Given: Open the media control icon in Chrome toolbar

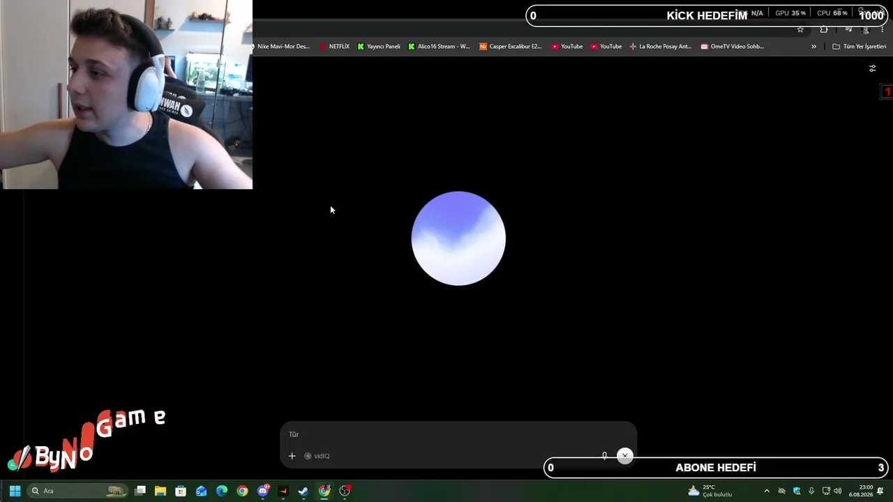Looking at the screenshot, I should (x=848, y=29).
